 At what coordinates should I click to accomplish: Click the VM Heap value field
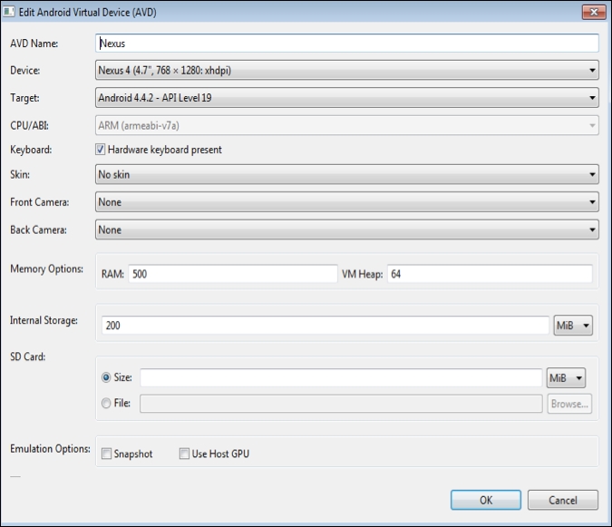coord(490,274)
